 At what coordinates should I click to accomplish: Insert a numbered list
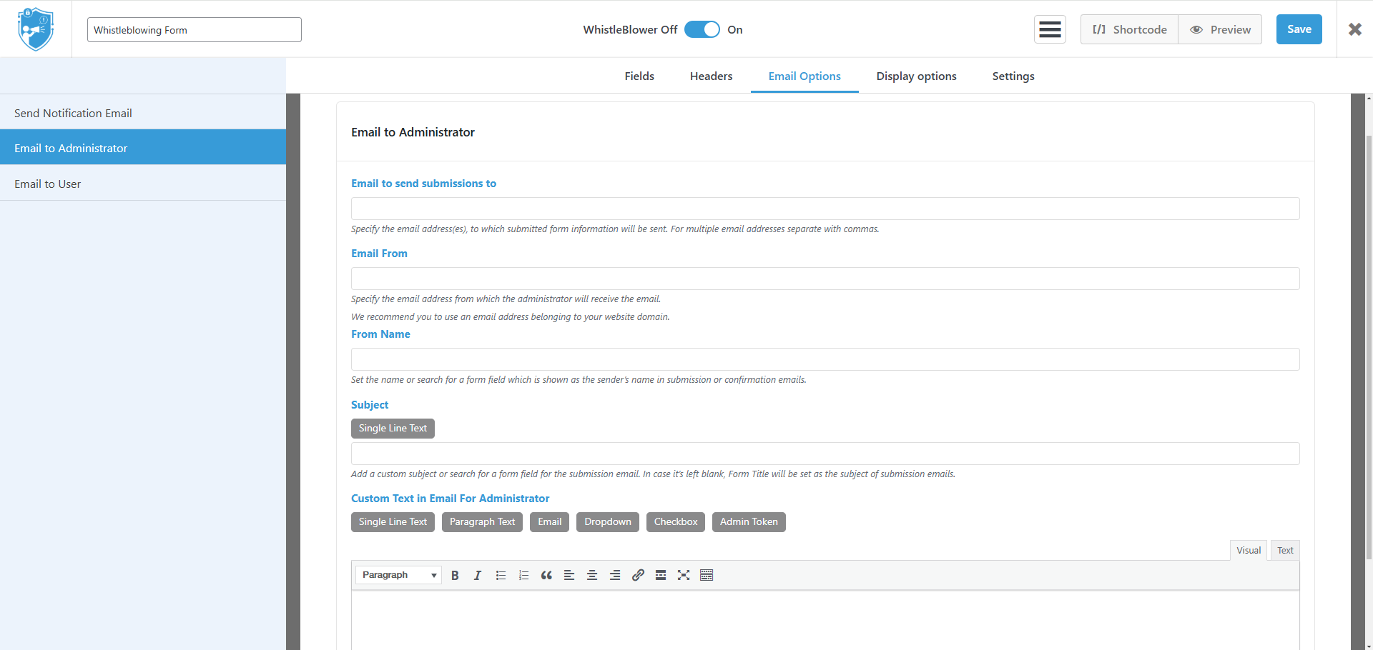(x=523, y=575)
